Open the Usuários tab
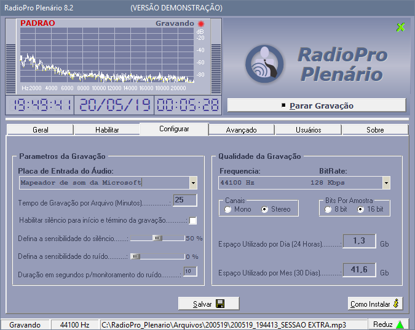The image size is (415, 330). 309,129
